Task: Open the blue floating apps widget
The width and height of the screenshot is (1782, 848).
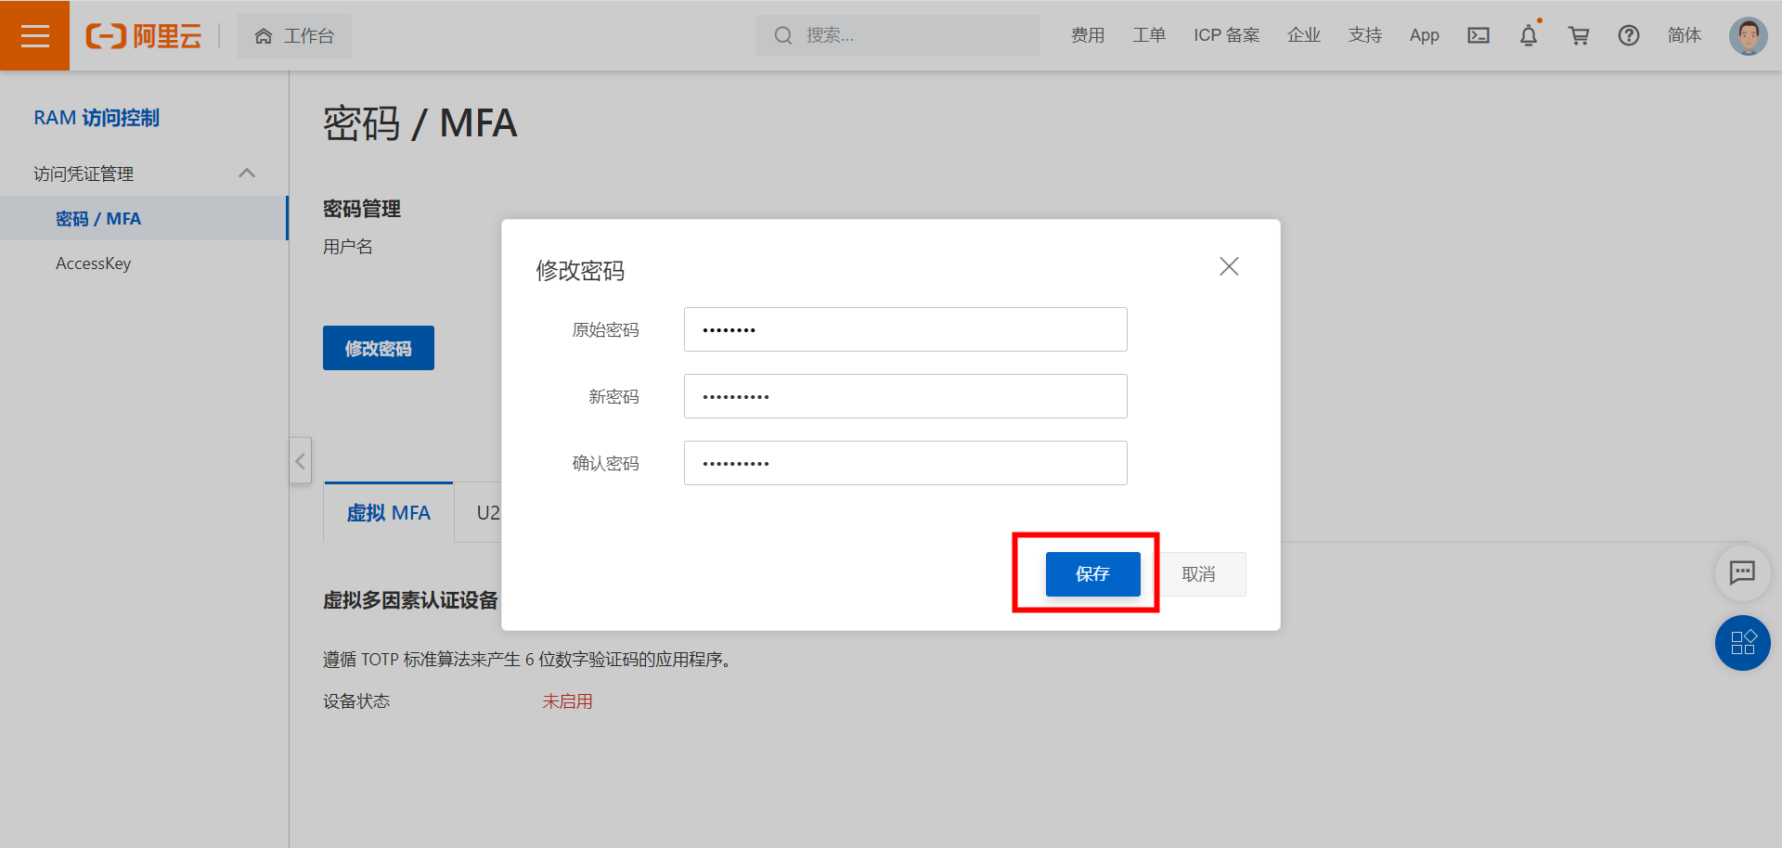Action: 1742,643
